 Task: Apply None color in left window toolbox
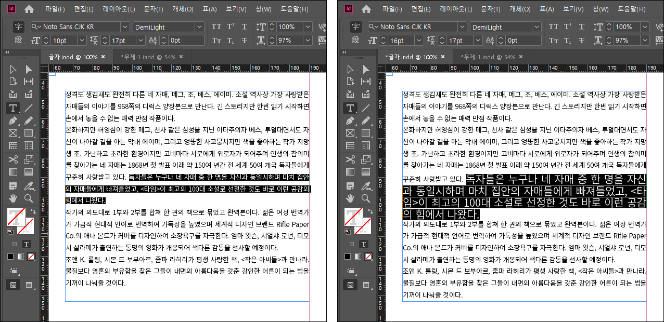pyautogui.click(x=31, y=257)
